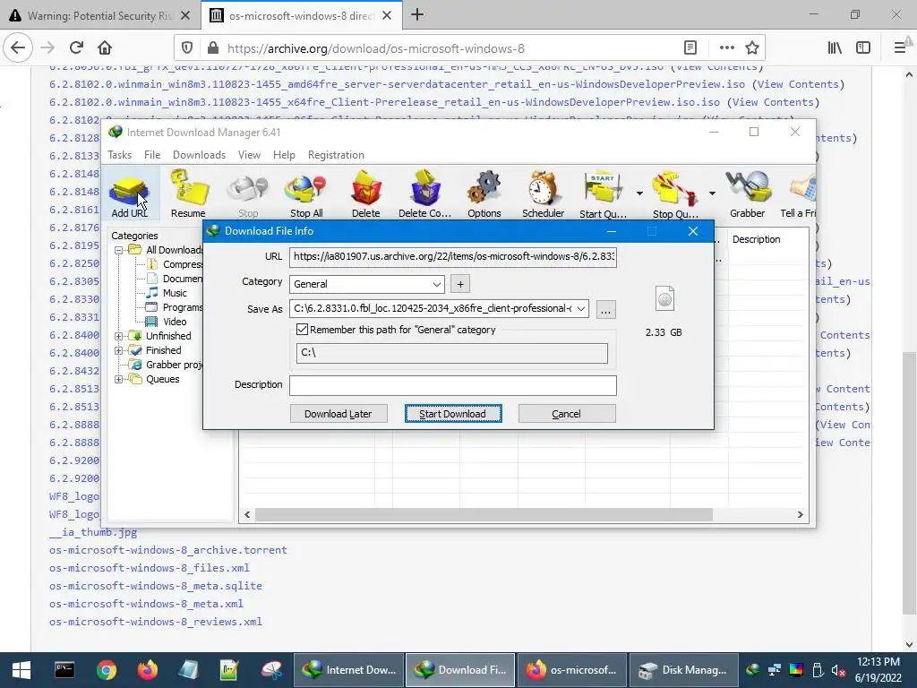Click the Add URL toolbar icon
This screenshot has height=688, width=917.
coord(130,193)
